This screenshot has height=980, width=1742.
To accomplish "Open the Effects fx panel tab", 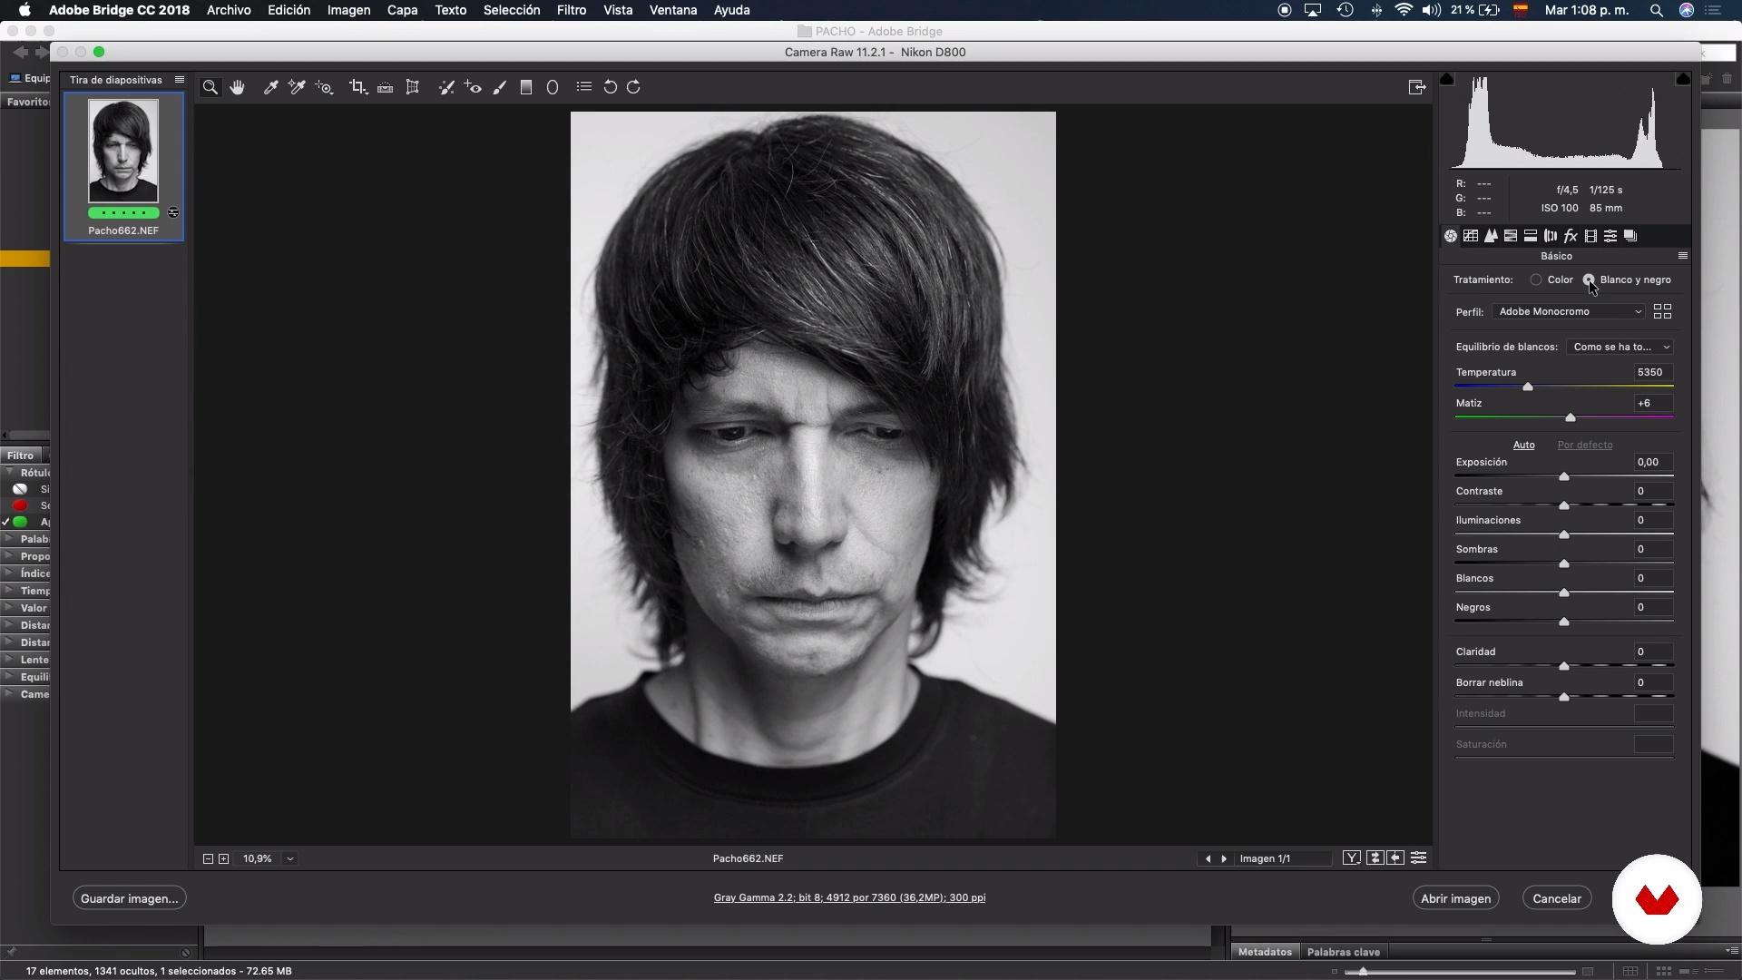I will pyautogui.click(x=1571, y=236).
